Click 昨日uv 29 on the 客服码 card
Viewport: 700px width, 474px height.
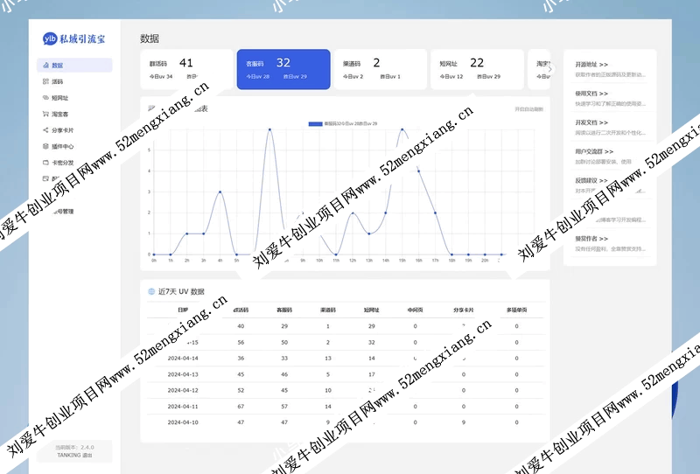coord(295,77)
